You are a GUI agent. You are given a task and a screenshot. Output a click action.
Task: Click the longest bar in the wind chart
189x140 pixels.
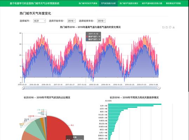click(135, 104)
